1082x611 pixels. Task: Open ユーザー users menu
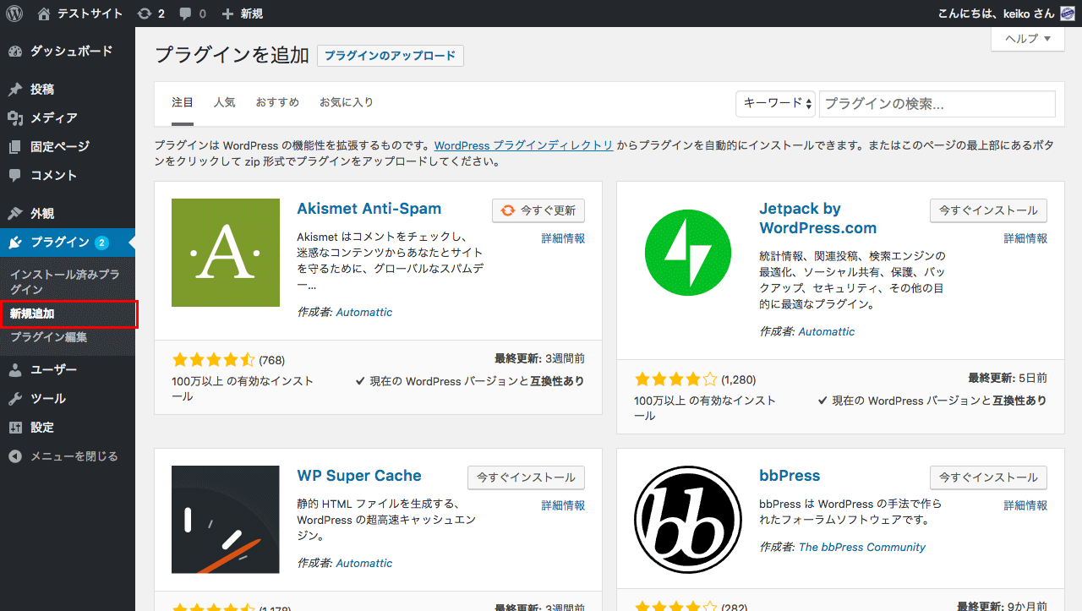68,369
